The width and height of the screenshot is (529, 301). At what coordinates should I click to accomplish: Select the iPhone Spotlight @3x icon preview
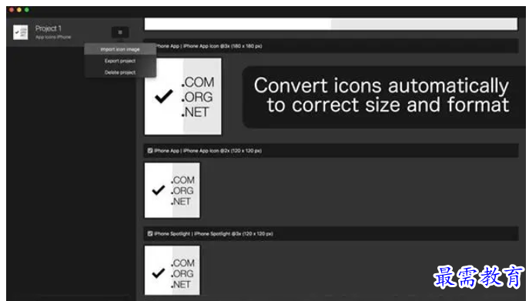tap(172, 270)
